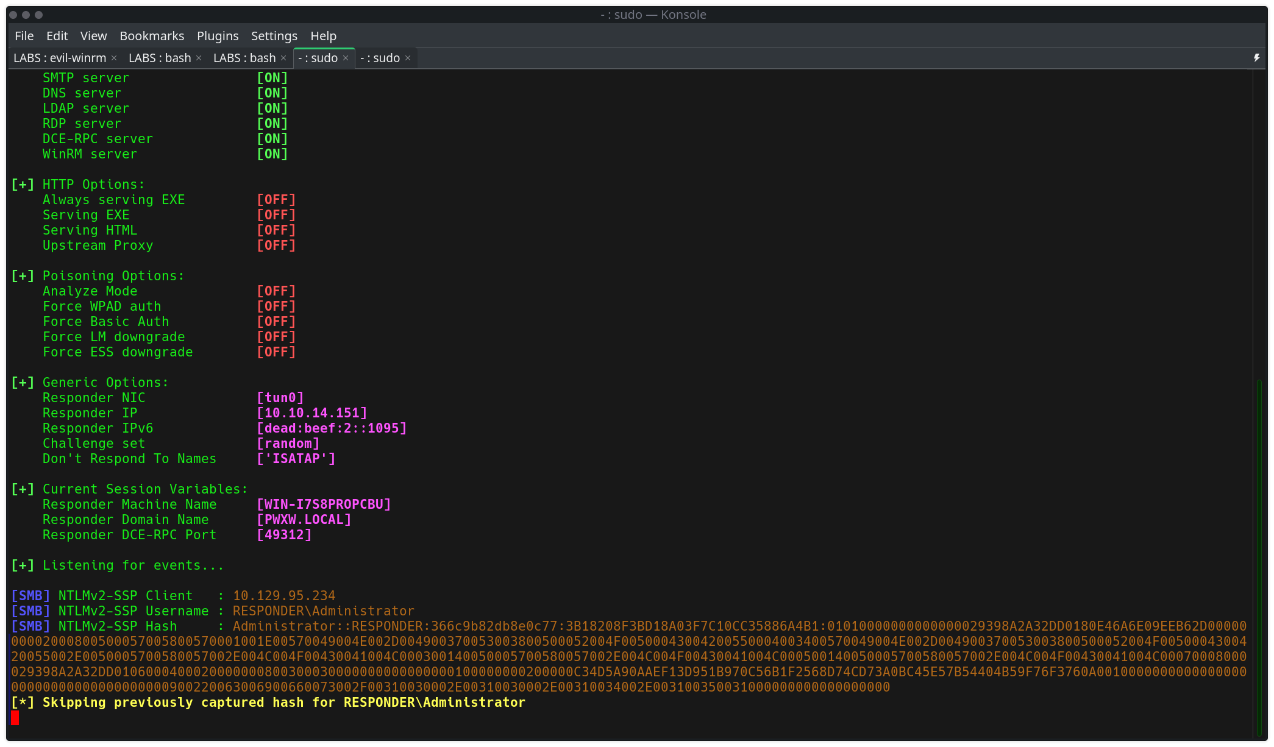Screen dimensions: 1274x747
Task: Click the Serving HTML OFF status
Action: pos(276,230)
